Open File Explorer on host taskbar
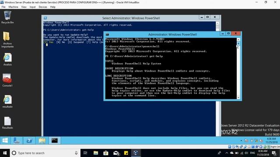The height and width of the screenshot is (157, 280). tap(96, 153)
